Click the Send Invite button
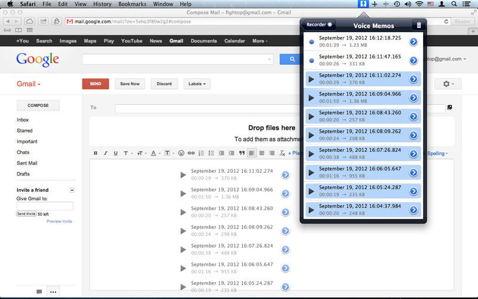 [26, 214]
